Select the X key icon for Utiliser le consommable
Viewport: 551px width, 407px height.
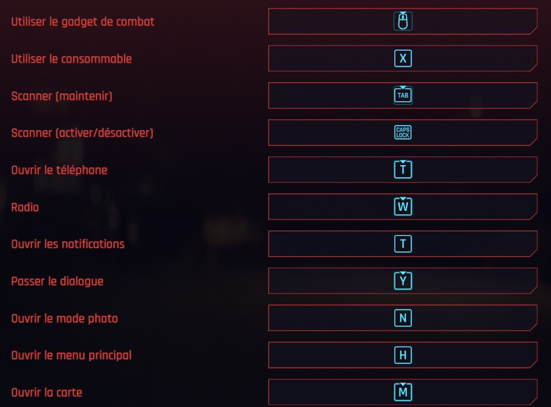pyautogui.click(x=402, y=58)
